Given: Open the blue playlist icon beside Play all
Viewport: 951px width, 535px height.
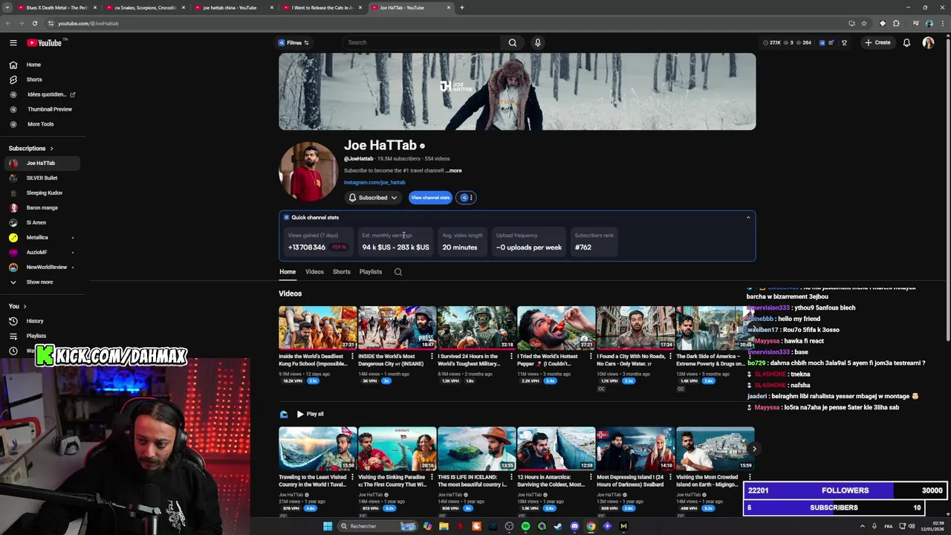Looking at the screenshot, I should [x=283, y=414].
